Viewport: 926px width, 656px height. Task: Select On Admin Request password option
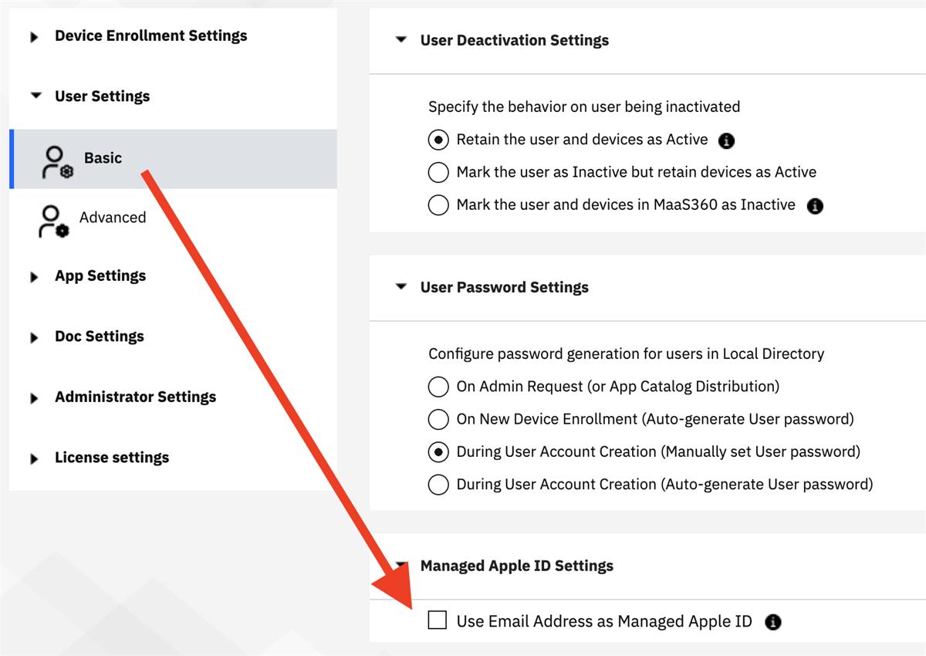click(x=438, y=386)
